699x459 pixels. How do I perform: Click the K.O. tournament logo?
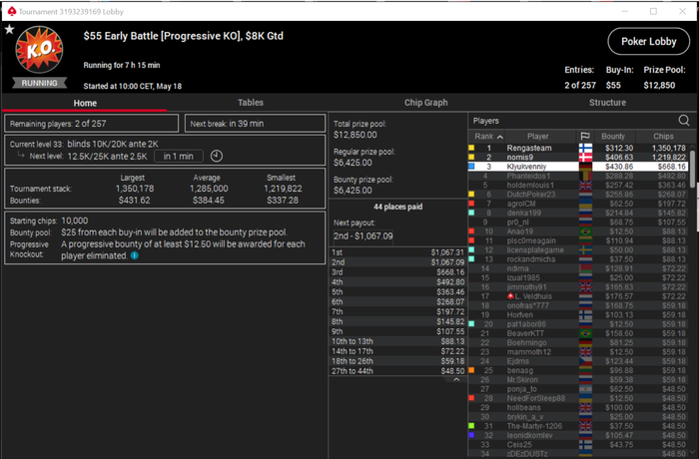tap(39, 50)
